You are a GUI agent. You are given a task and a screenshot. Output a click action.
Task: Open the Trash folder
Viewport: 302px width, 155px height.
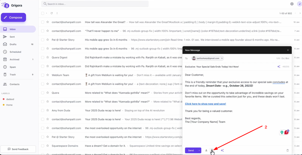[x=18, y=75]
